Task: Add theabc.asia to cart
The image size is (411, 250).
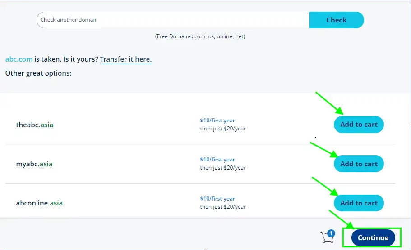Action: click(359, 125)
